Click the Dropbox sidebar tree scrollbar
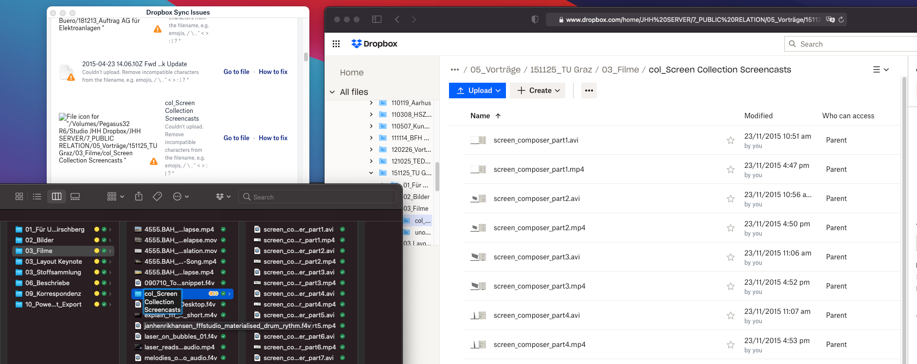The width and height of the screenshot is (917, 364). (437, 176)
